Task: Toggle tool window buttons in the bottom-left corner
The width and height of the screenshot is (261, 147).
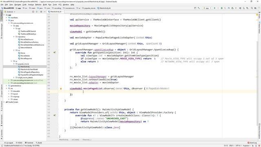Action: pyautogui.click(x=2, y=146)
